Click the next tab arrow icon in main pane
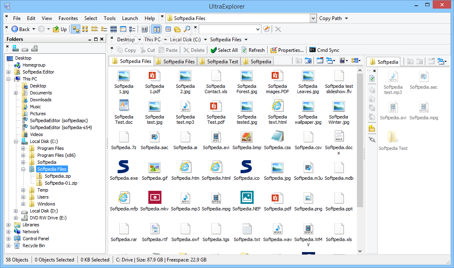This screenshot has width=454, height=268. click(308, 60)
